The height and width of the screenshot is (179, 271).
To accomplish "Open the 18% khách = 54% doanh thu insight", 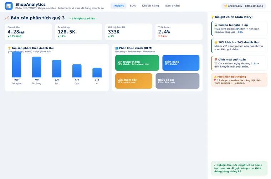I will 239,46.
